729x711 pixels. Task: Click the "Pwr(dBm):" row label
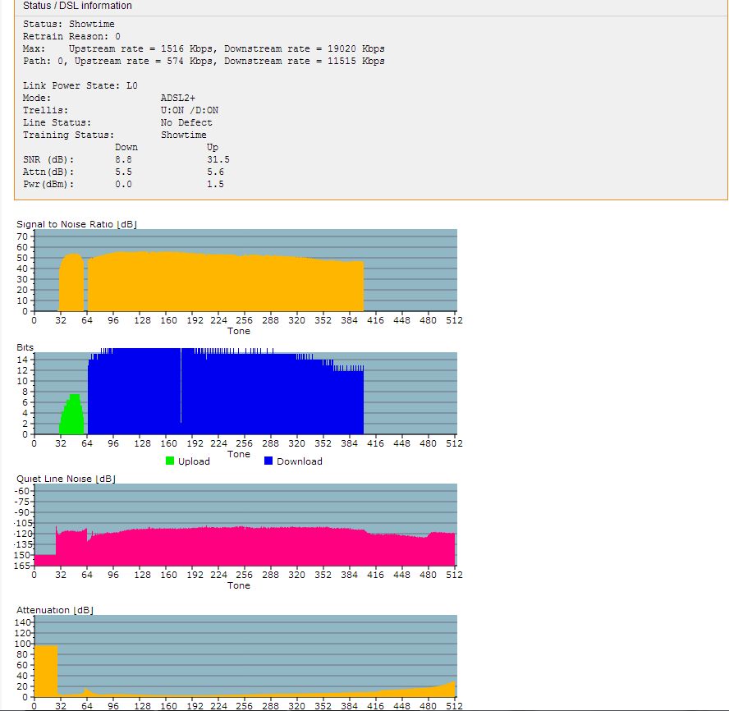pyautogui.click(x=48, y=184)
